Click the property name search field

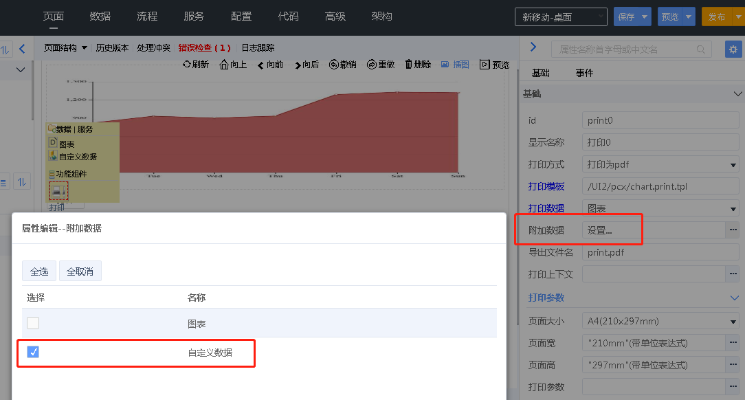tap(625, 49)
